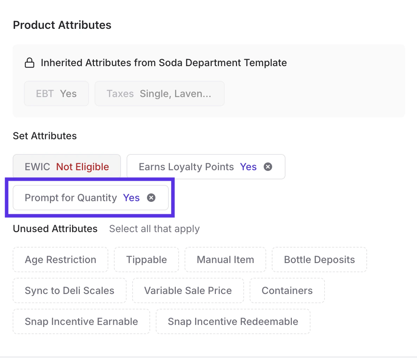Remove the Prompt for Quantity attribute

tap(151, 198)
